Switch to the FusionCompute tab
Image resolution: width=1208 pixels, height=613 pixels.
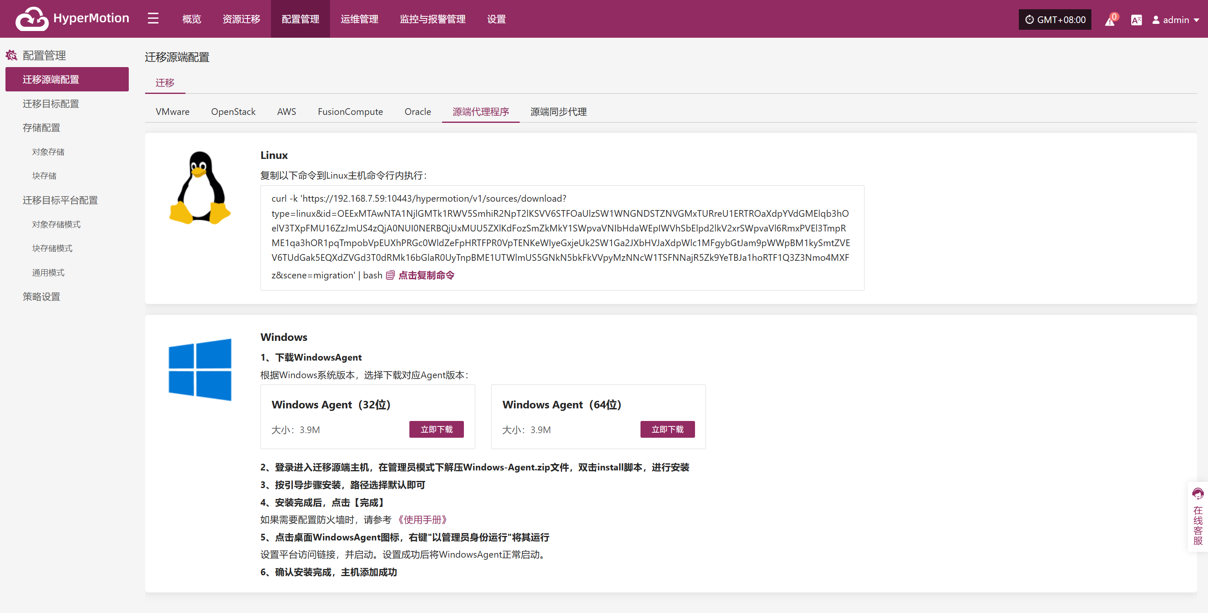(350, 112)
